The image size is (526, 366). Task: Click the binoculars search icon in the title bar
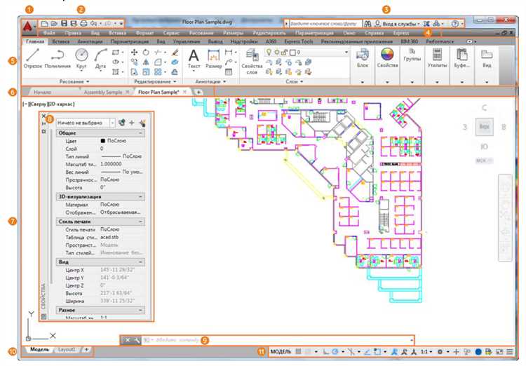pos(367,24)
